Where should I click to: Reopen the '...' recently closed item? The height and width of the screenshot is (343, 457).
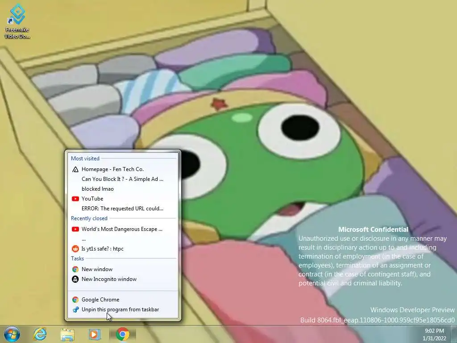(123, 239)
